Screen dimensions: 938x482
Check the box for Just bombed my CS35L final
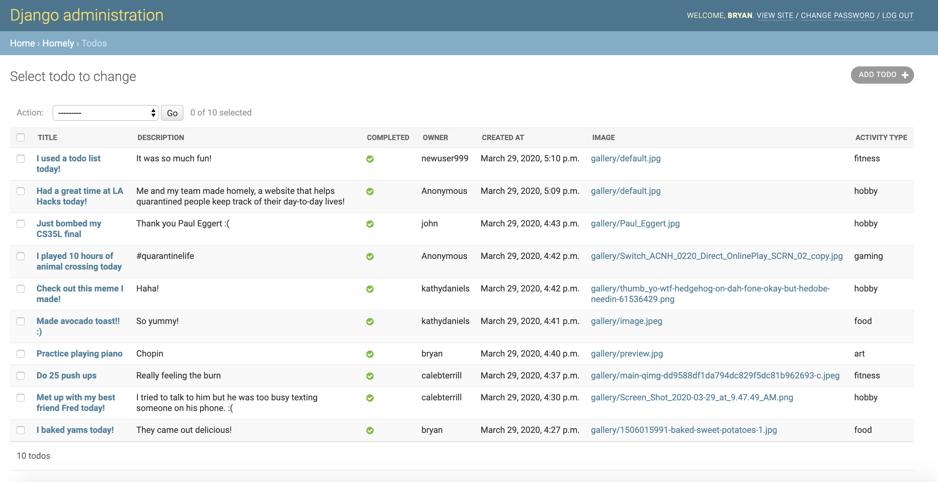pos(21,224)
